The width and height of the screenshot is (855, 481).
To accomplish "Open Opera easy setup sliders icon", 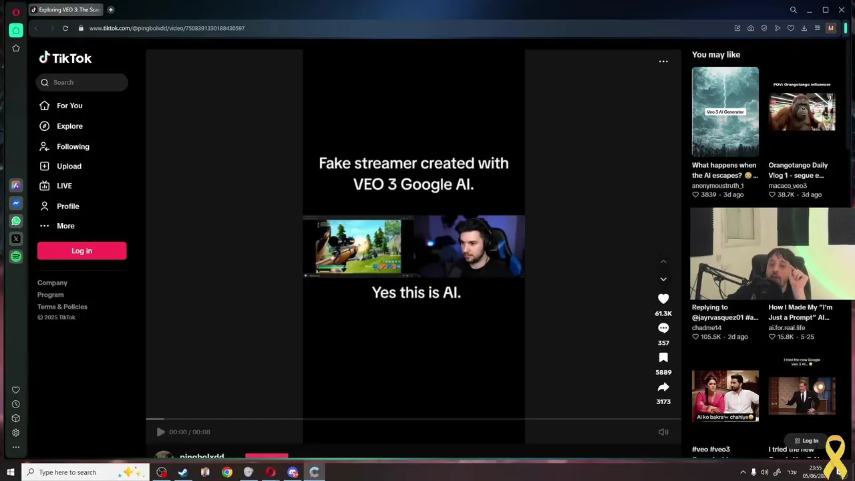I will click(818, 28).
